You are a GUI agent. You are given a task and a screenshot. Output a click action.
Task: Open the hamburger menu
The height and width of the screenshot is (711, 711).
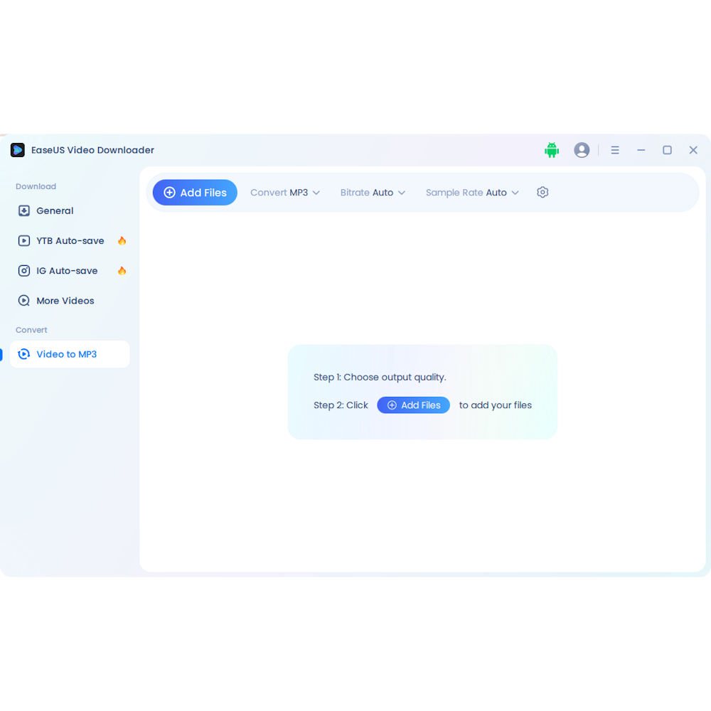pyautogui.click(x=615, y=150)
